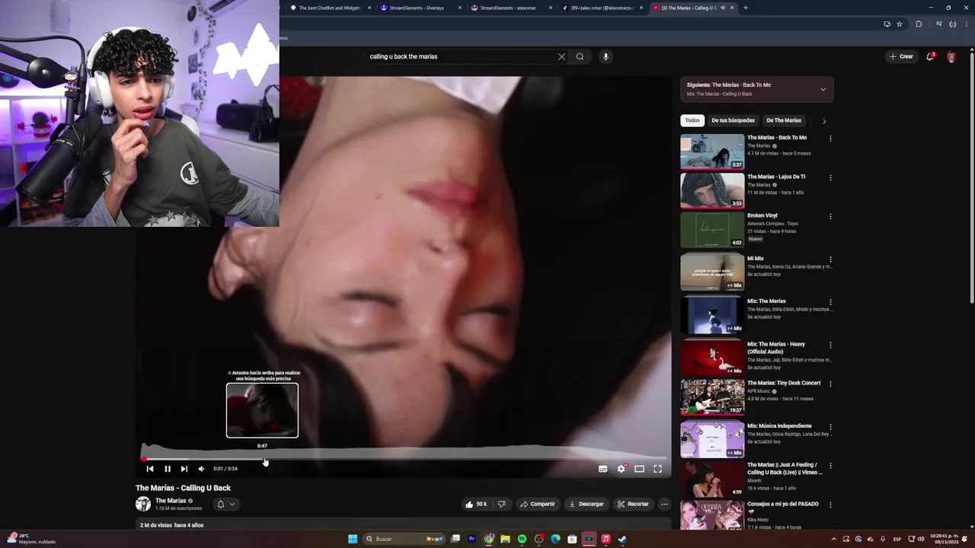Open options for Mix: Música independiente
The height and width of the screenshot is (548, 975).
[x=830, y=427]
